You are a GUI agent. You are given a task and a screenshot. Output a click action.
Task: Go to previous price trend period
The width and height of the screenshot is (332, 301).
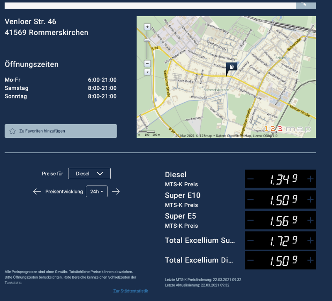pos(37,191)
